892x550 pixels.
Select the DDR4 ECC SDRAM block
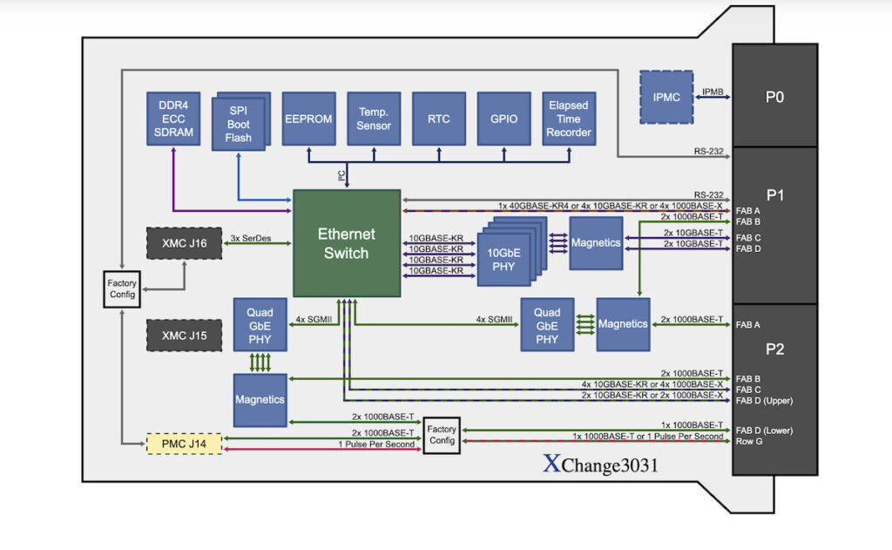[173, 119]
